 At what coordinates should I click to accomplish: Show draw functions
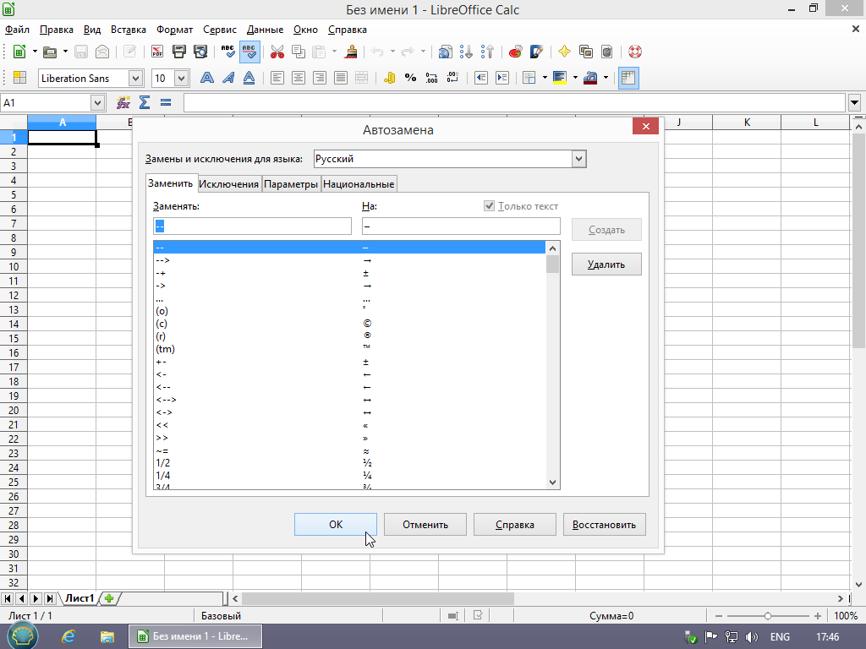(x=536, y=52)
